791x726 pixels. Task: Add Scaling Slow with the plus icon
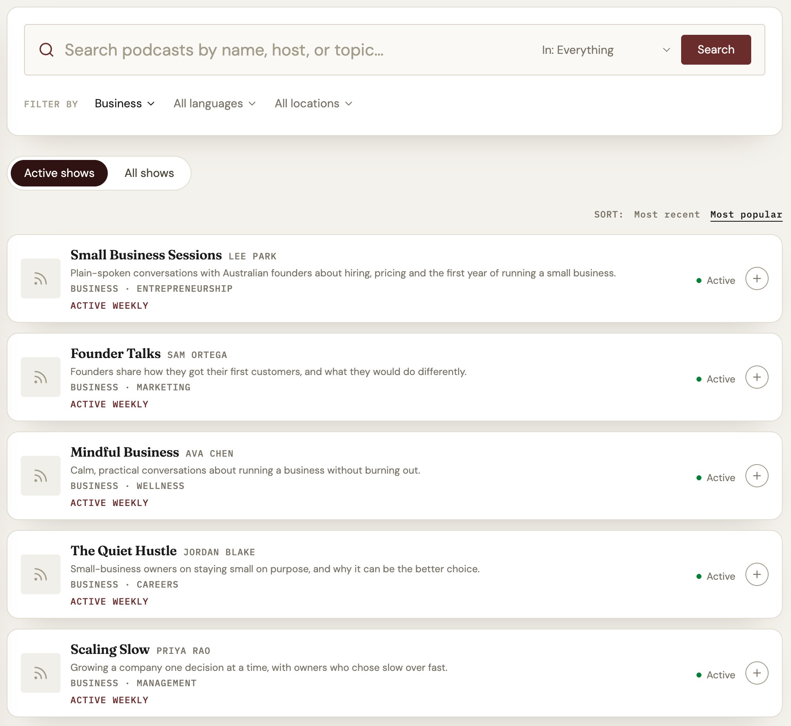tap(757, 673)
